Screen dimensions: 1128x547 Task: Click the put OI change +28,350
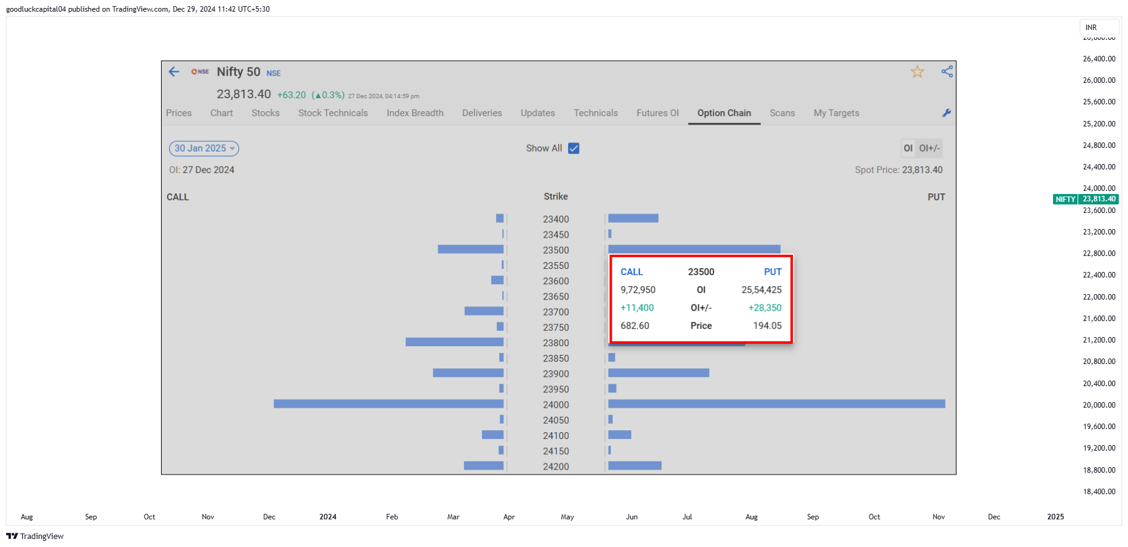pyautogui.click(x=765, y=308)
